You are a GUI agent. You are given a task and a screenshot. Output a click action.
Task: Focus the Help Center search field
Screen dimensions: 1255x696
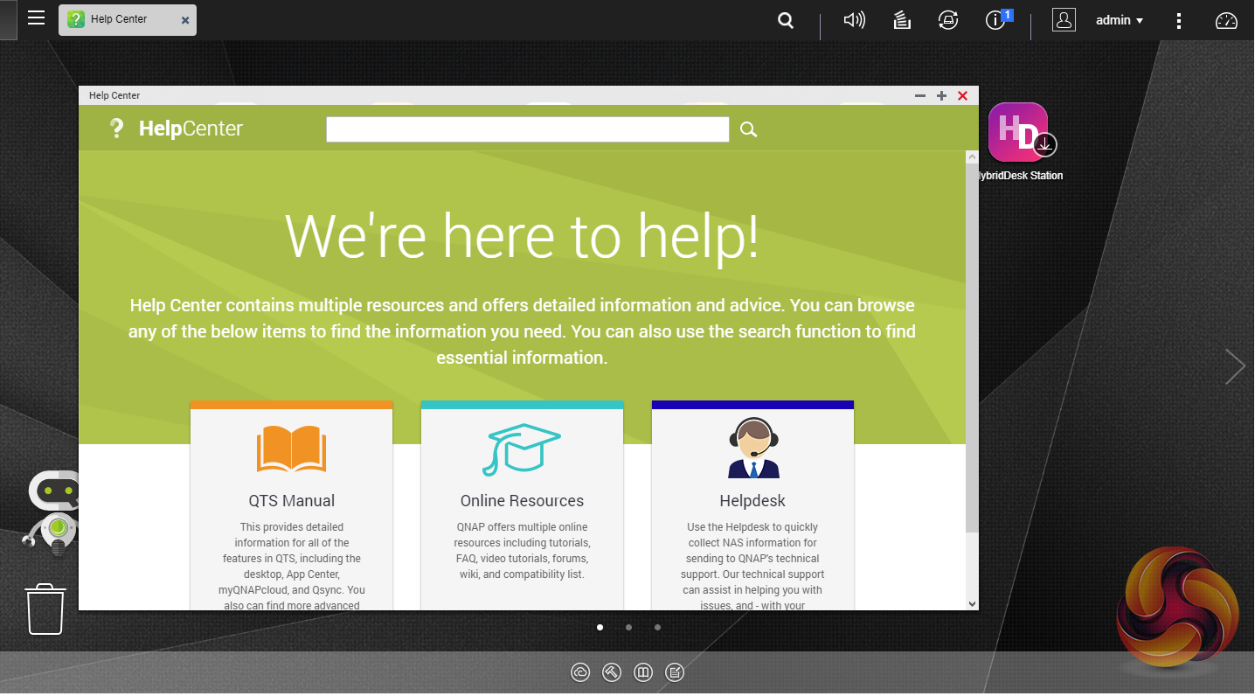point(528,129)
